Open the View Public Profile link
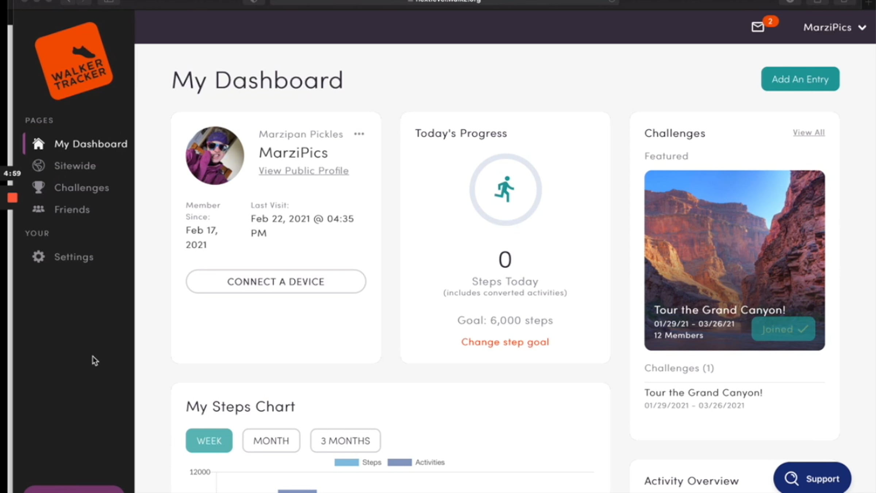The height and width of the screenshot is (493, 876). pos(303,171)
